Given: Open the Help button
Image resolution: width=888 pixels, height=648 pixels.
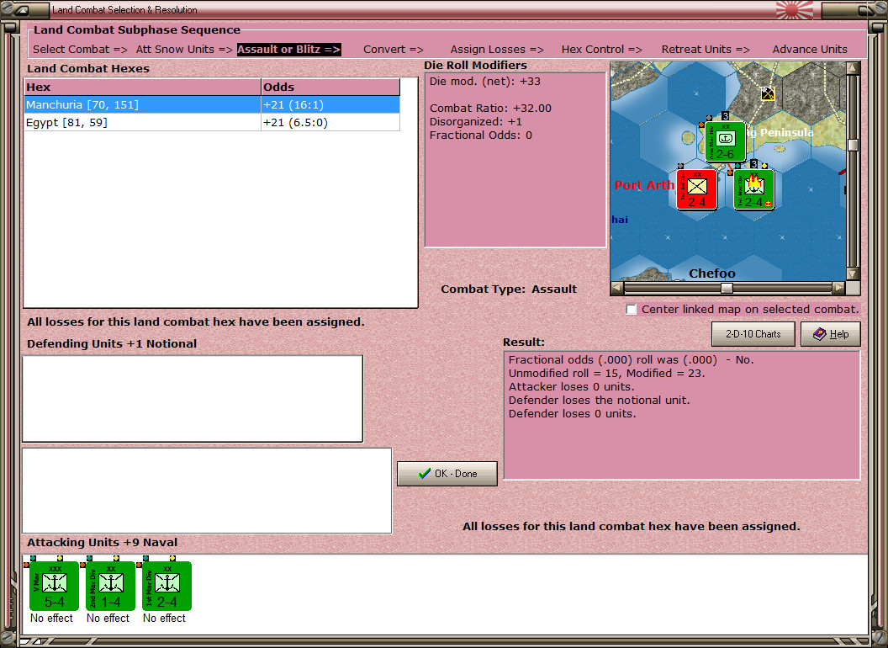Looking at the screenshot, I should 831,334.
